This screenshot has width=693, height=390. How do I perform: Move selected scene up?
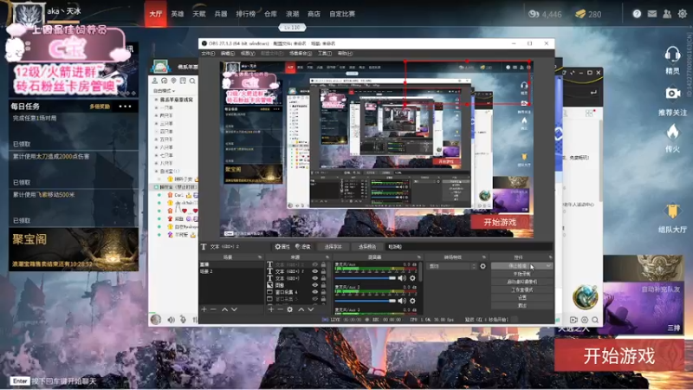point(224,309)
